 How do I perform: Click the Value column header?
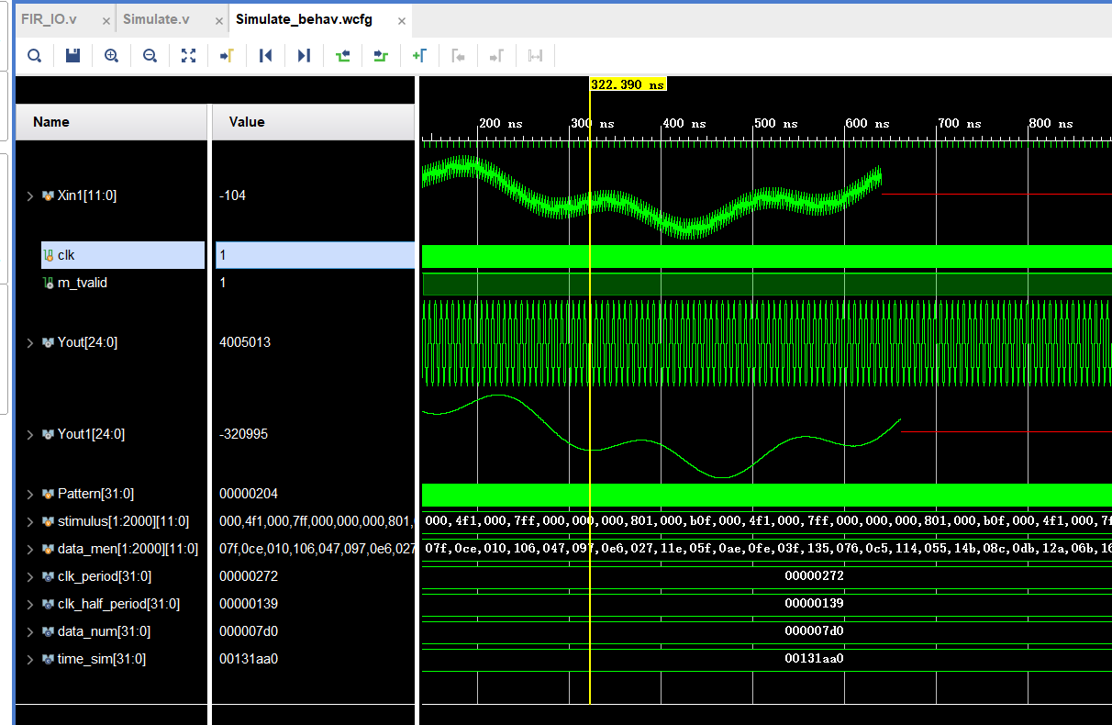coord(247,122)
